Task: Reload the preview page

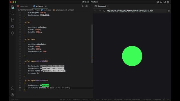Action: (x=104, y=11)
